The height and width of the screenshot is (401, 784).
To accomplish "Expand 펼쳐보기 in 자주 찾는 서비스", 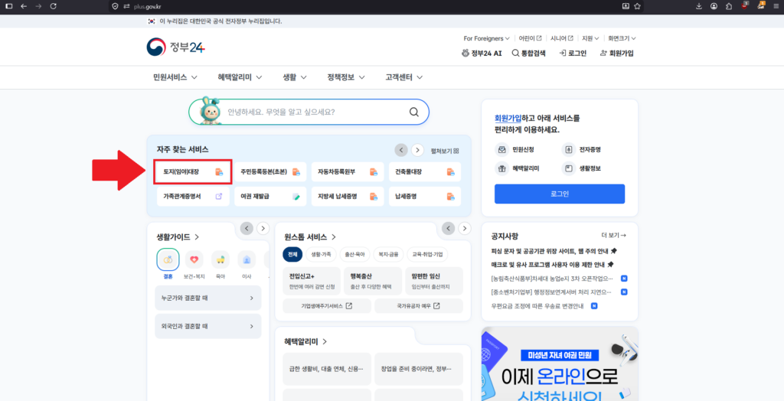I will point(445,150).
